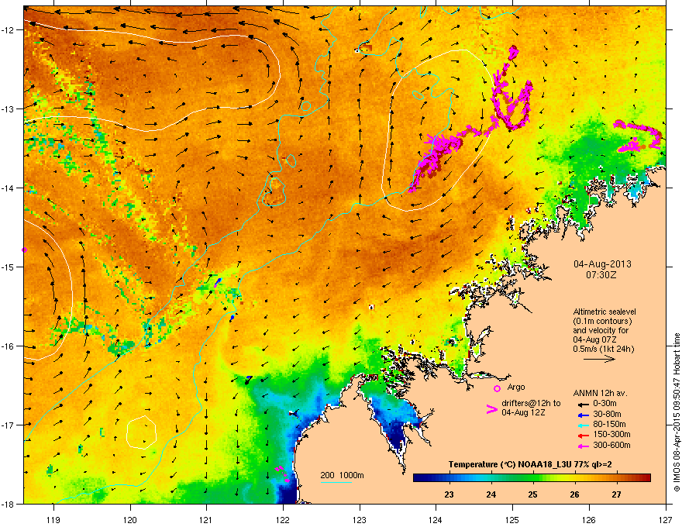This screenshot has width=682, height=527.
Task: Click the latitude label -13
Action: pyautogui.click(x=9, y=108)
